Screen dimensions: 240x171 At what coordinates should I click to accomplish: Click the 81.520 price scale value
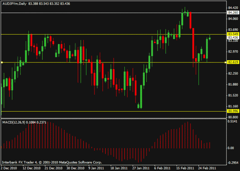pyautogui.click(x=233, y=95)
